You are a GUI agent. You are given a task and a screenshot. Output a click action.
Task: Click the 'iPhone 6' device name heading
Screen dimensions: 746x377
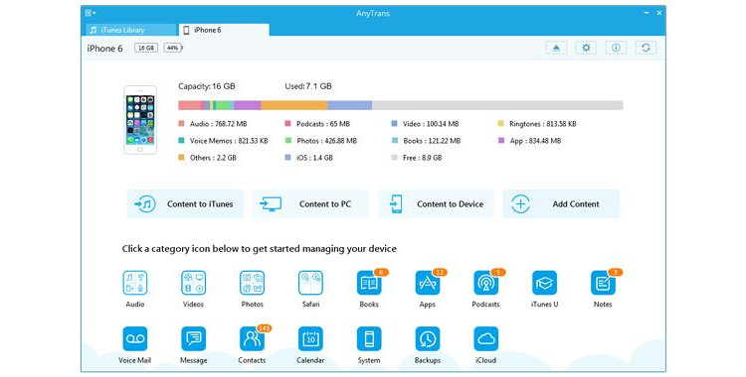point(105,49)
